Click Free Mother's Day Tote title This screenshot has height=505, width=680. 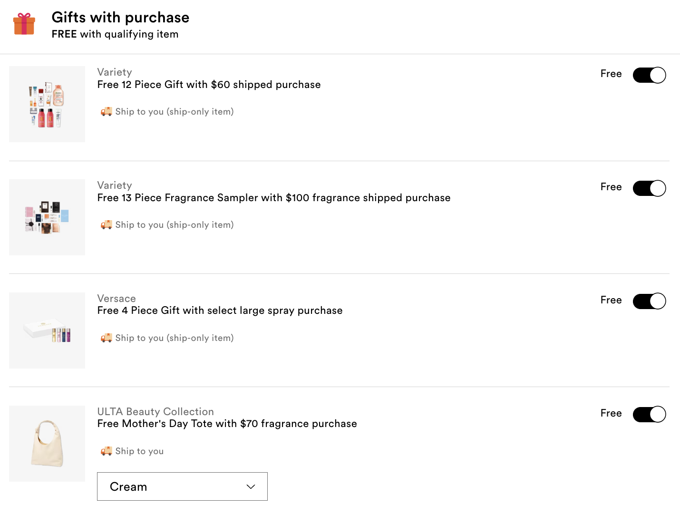tap(227, 424)
